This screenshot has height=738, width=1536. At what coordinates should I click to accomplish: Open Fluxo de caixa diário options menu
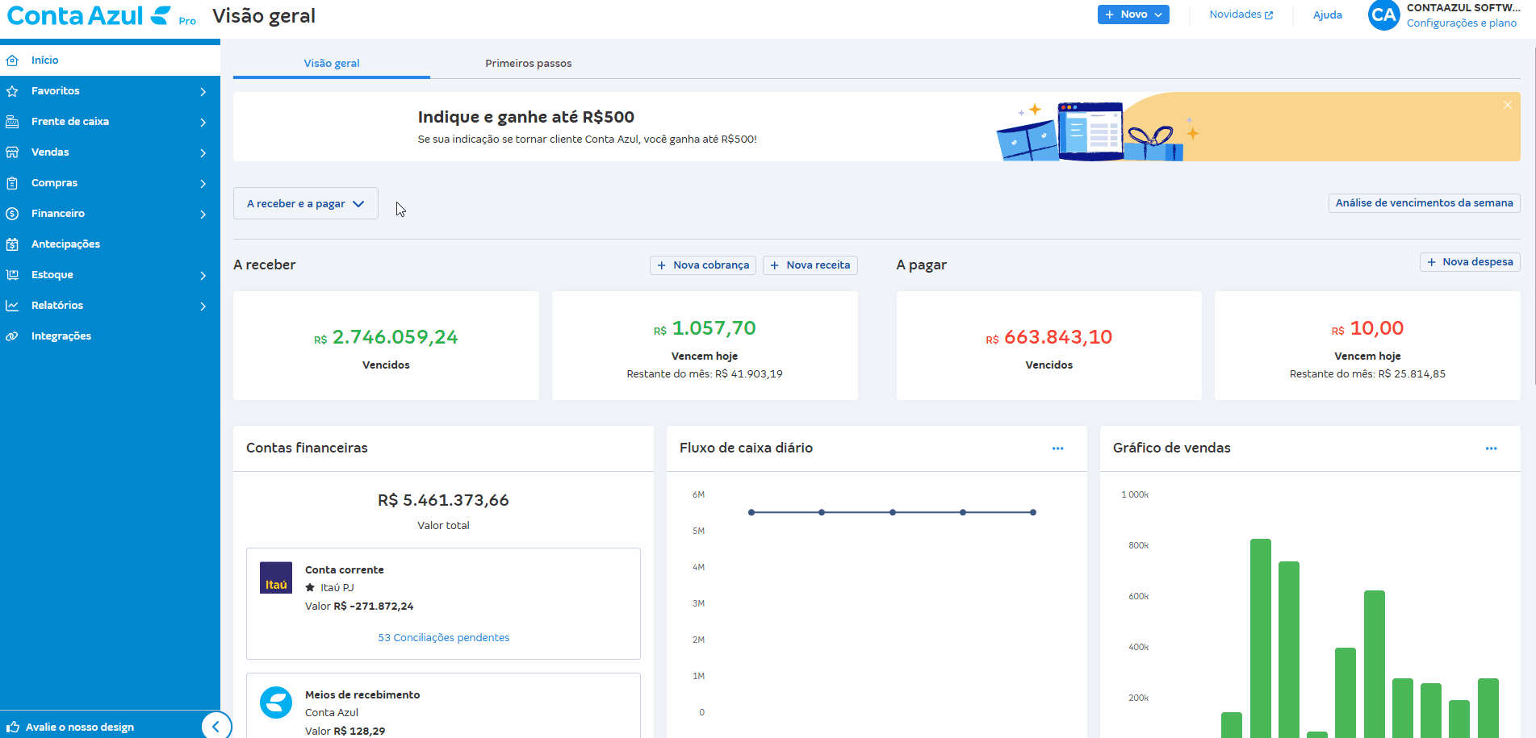click(1057, 448)
